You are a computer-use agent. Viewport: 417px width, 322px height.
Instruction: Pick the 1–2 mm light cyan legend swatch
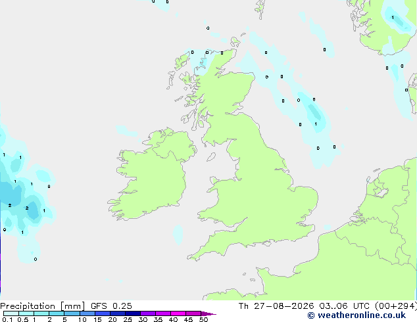[x=41, y=313]
